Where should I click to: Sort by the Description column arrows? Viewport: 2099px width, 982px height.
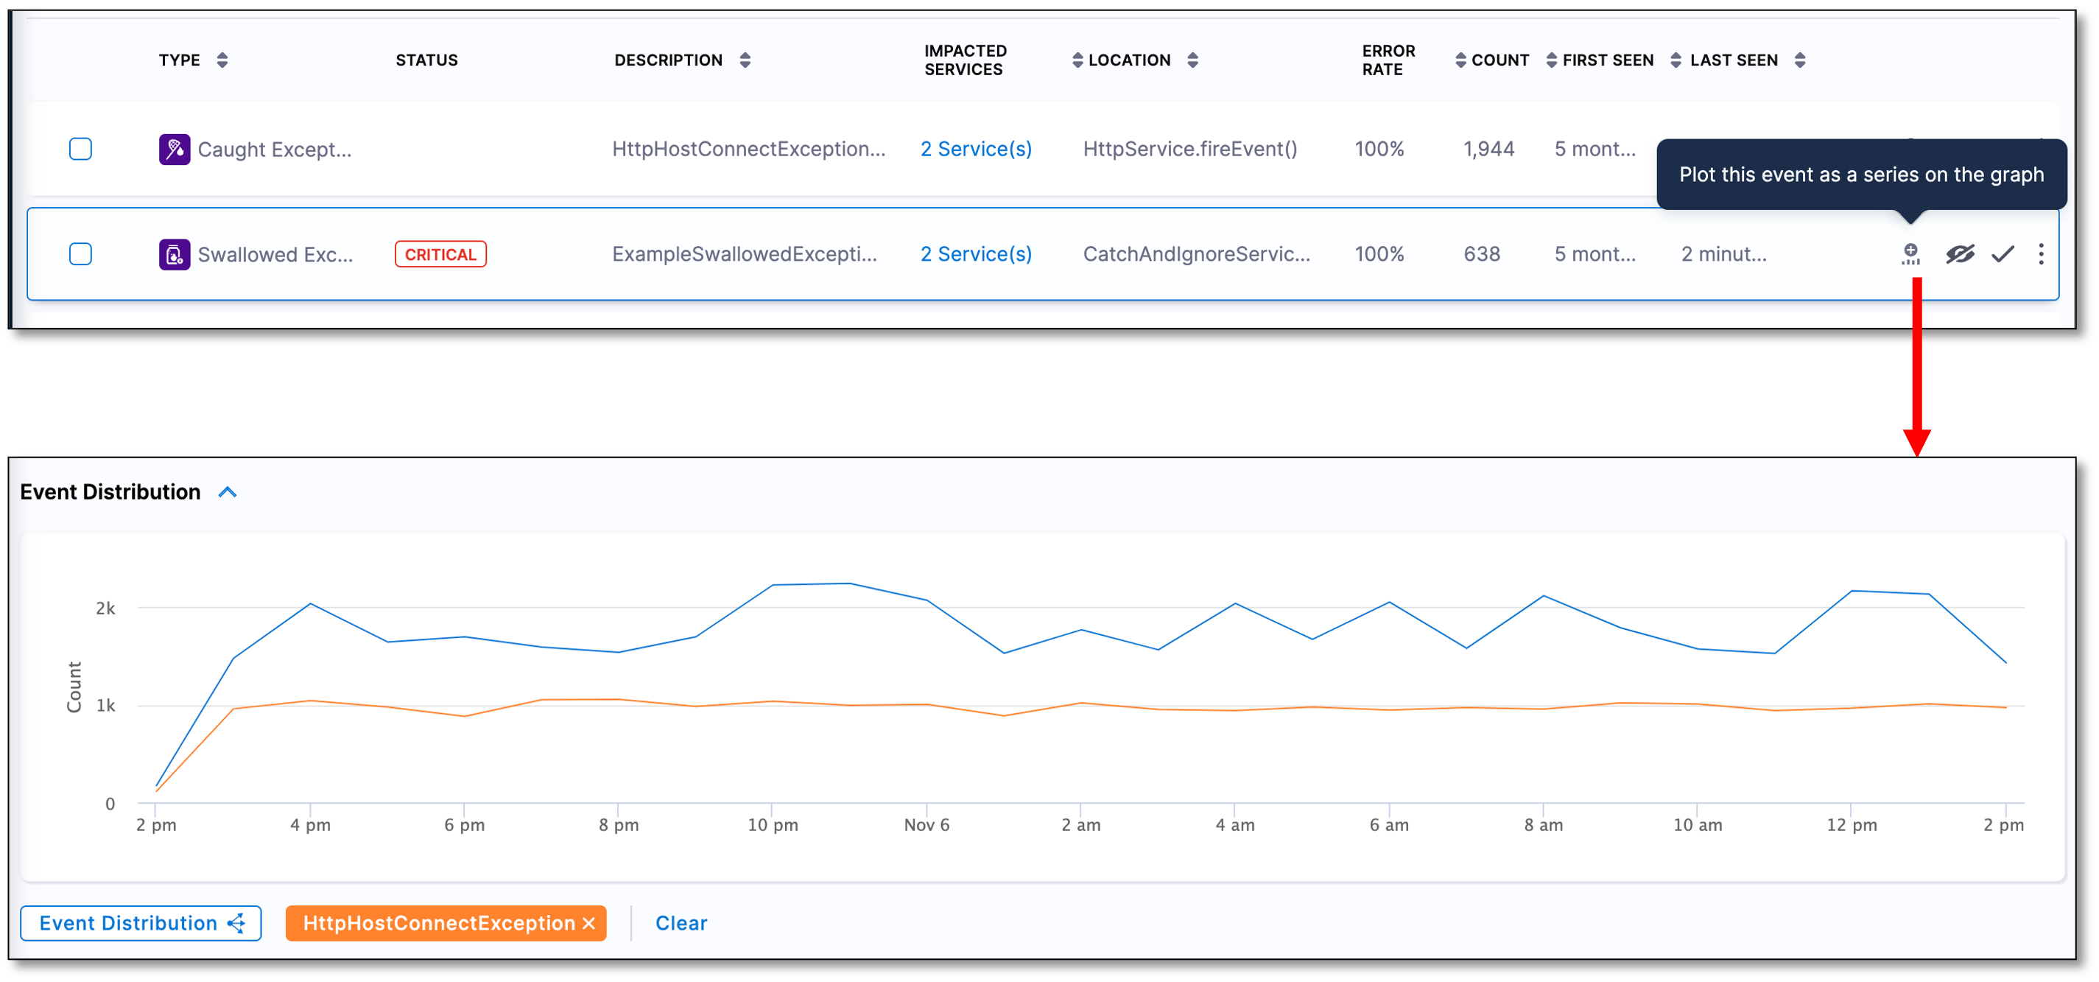pos(745,60)
